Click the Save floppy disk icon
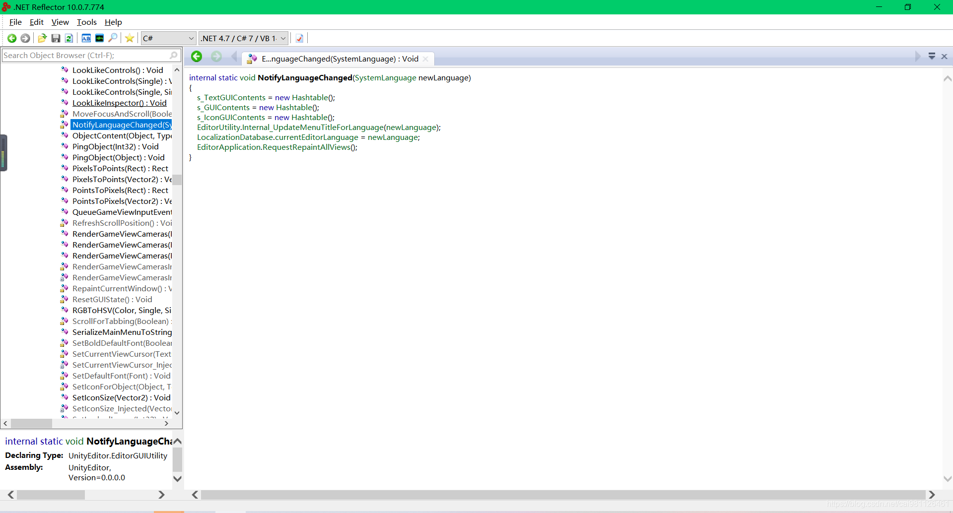The height and width of the screenshot is (513, 953). point(56,38)
